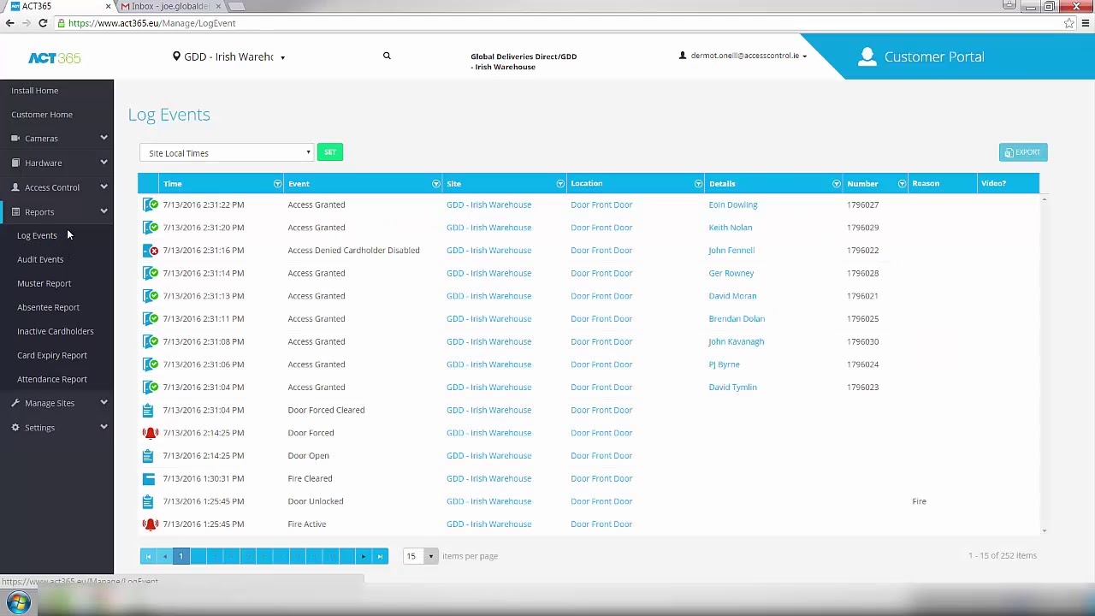This screenshot has width=1095, height=616.
Task: Click the green SET button
Action: click(x=329, y=152)
